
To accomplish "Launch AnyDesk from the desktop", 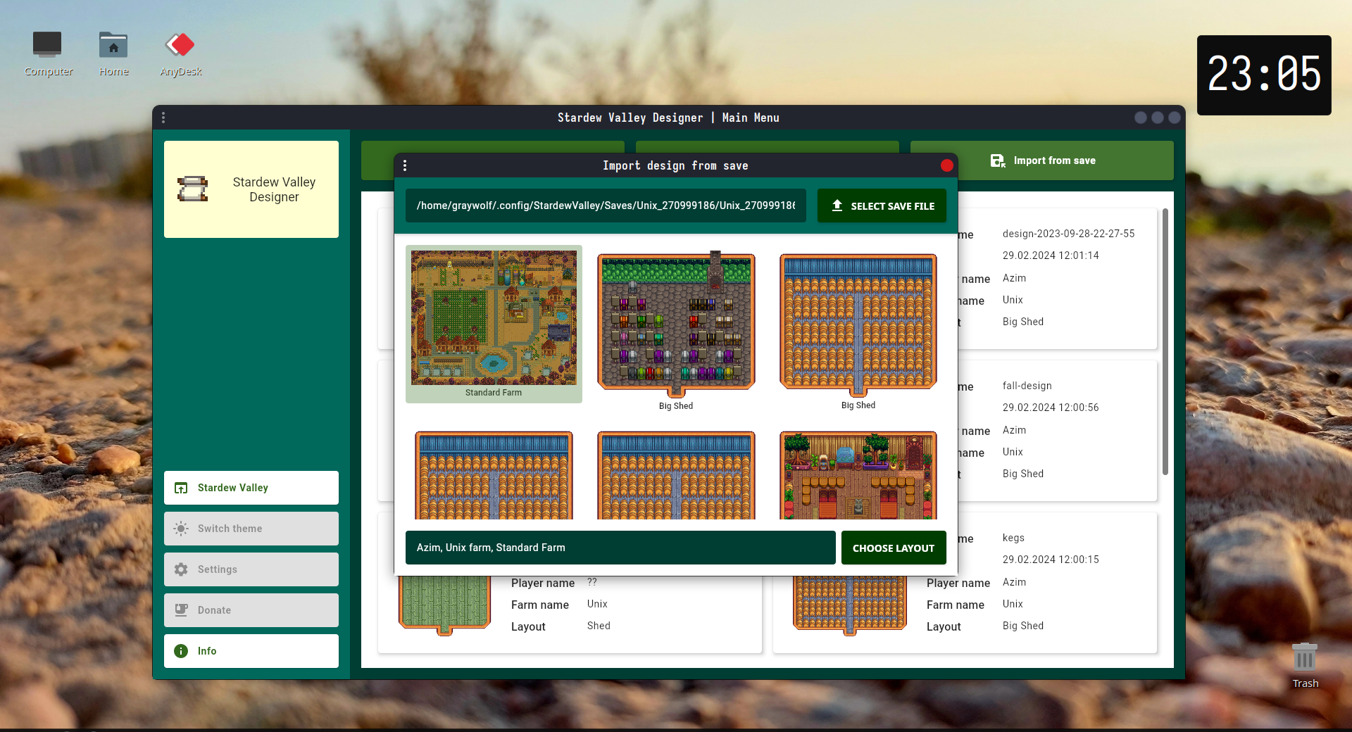I will pos(180,53).
